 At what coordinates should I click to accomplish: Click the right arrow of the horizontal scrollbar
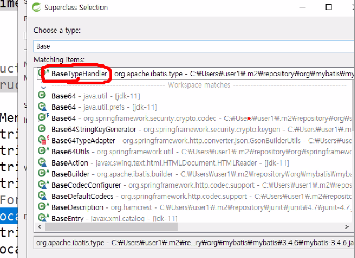(346, 226)
